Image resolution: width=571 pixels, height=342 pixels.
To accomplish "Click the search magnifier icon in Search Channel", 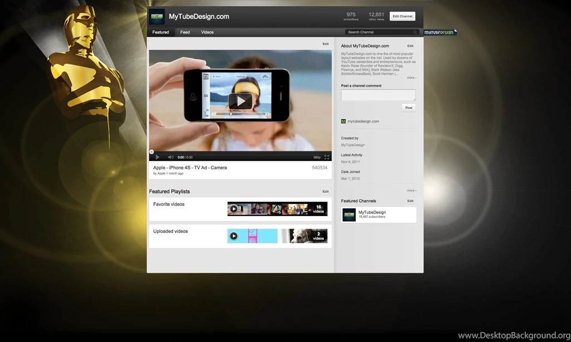I will [x=415, y=32].
